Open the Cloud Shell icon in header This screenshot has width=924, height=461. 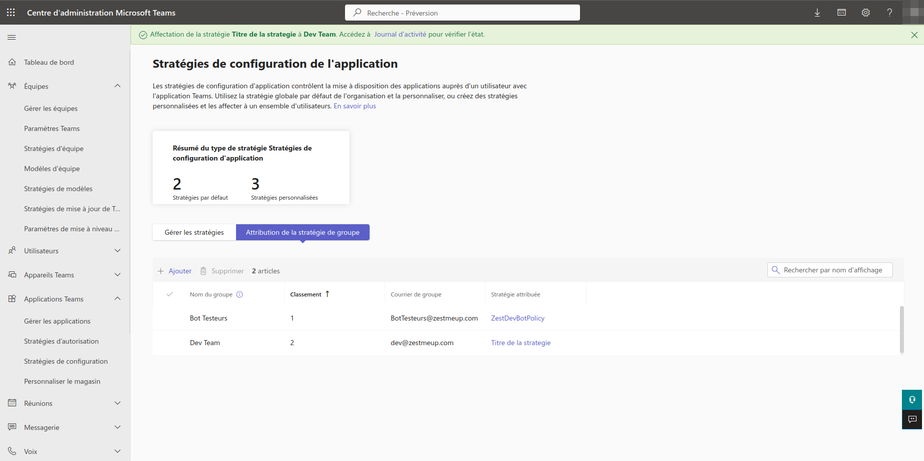click(x=841, y=13)
